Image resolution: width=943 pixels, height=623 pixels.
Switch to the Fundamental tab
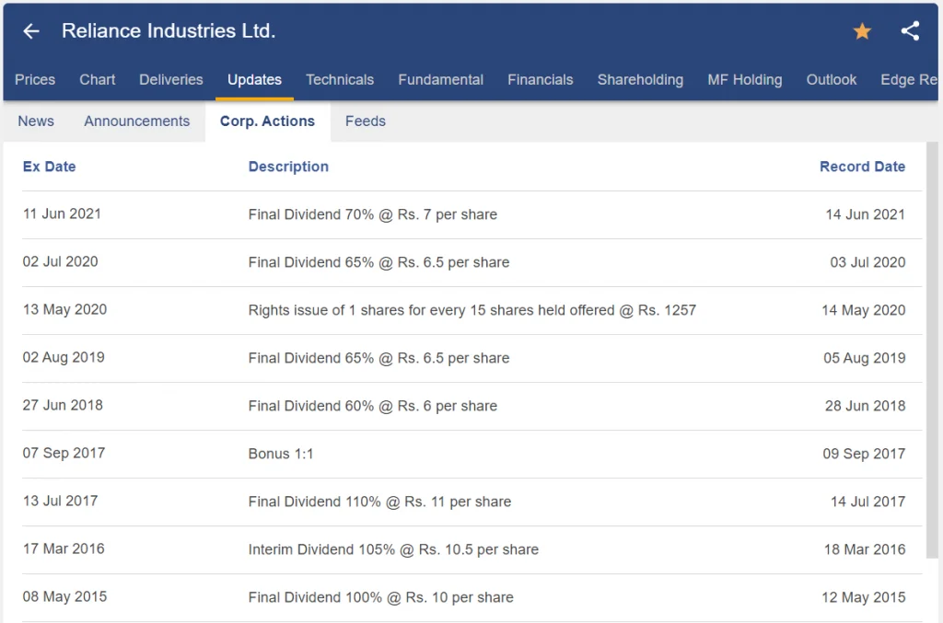[x=441, y=80]
